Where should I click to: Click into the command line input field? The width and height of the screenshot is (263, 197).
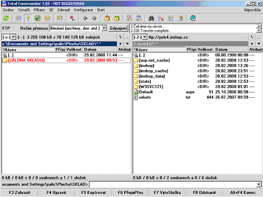click(173, 184)
